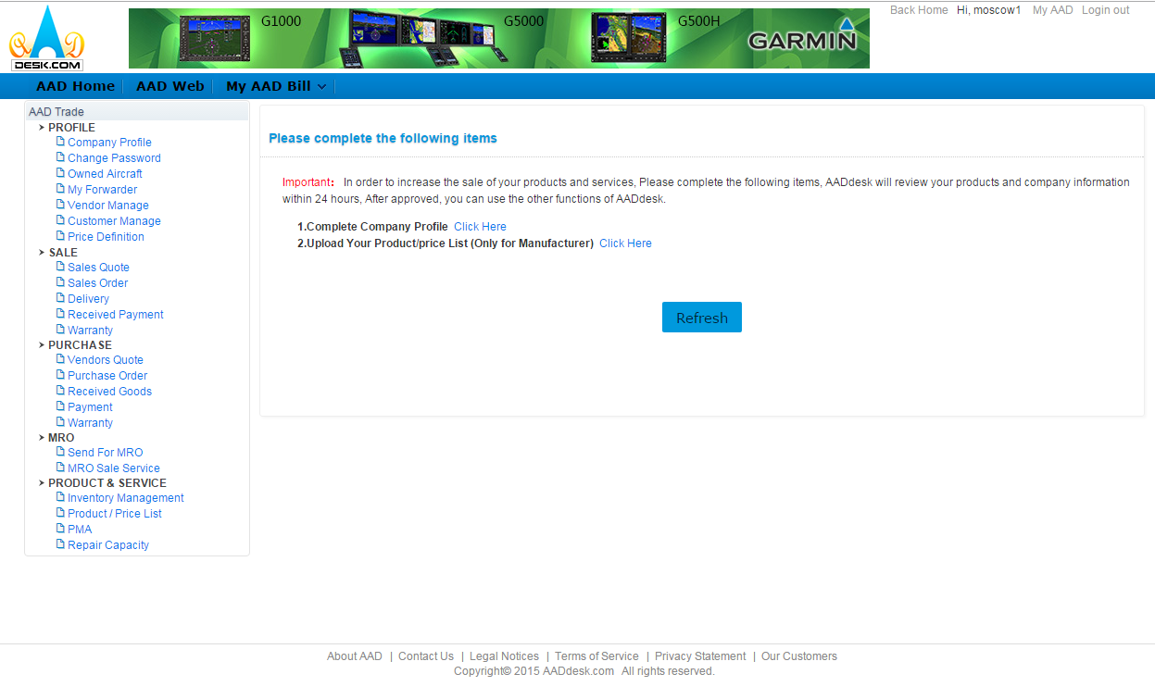Click the page icon beside Received Goods

click(61, 391)
